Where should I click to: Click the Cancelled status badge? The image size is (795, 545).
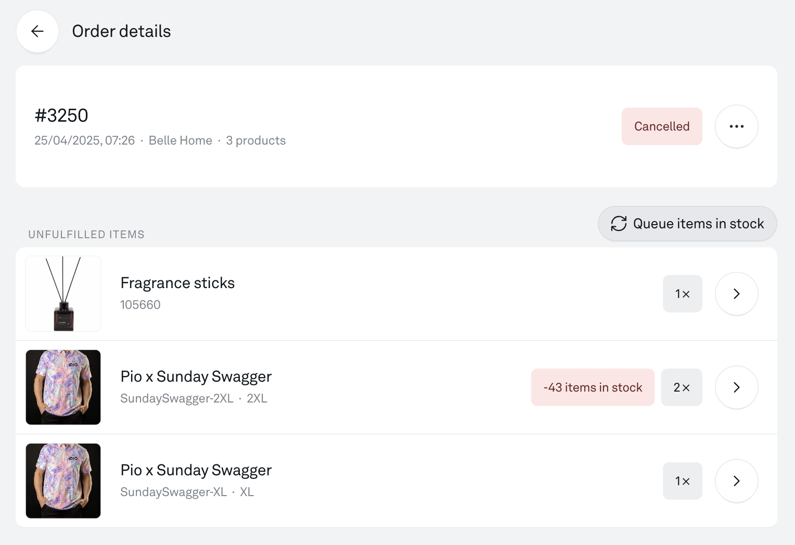(x=662, y=126)
